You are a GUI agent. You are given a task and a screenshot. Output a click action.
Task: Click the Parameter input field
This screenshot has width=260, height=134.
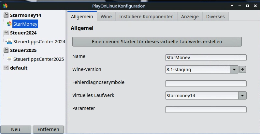[x=206, y=110]
